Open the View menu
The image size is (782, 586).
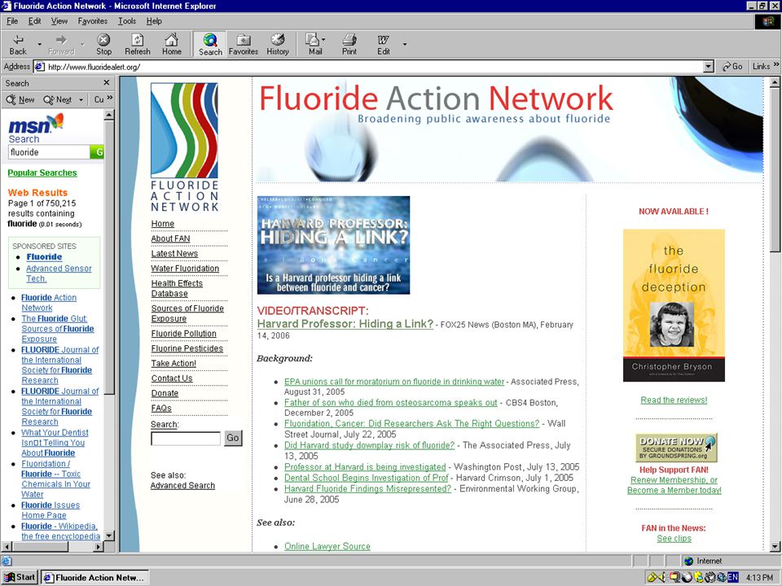(59, 21)
